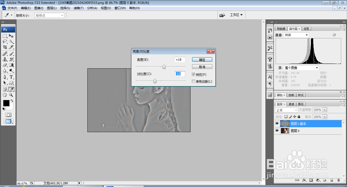This screenshot has width=347, height=187.
Task: Select the Healing Brush tool
Action: point(5,54)
